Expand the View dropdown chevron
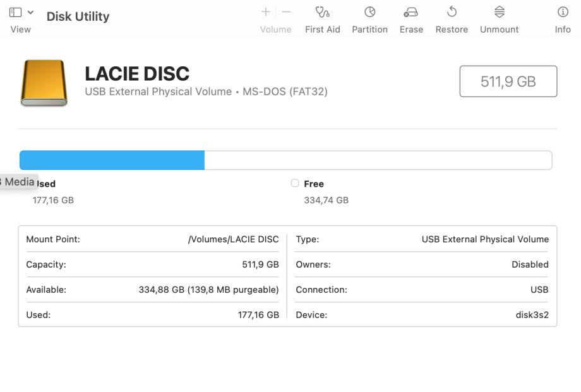 point(31,12)
